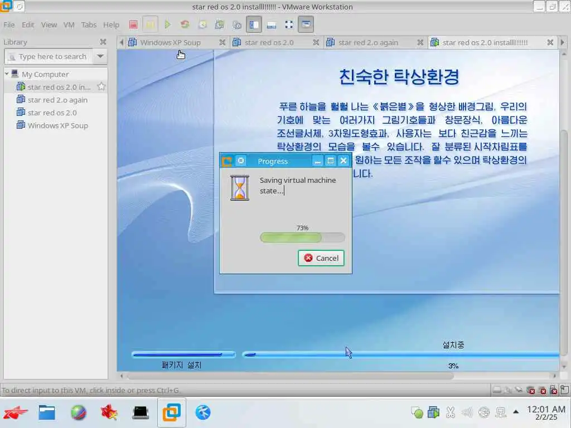This screenshot has width=571, height=428.
Task: Collapse the My Computer tree node
Action: (x=7, y=74)
